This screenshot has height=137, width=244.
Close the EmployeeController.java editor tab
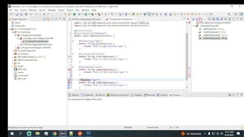click(x=135, y=19)
